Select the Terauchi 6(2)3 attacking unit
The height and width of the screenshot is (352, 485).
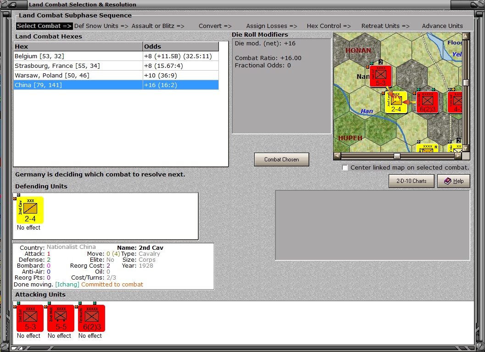tap(92, 318)
